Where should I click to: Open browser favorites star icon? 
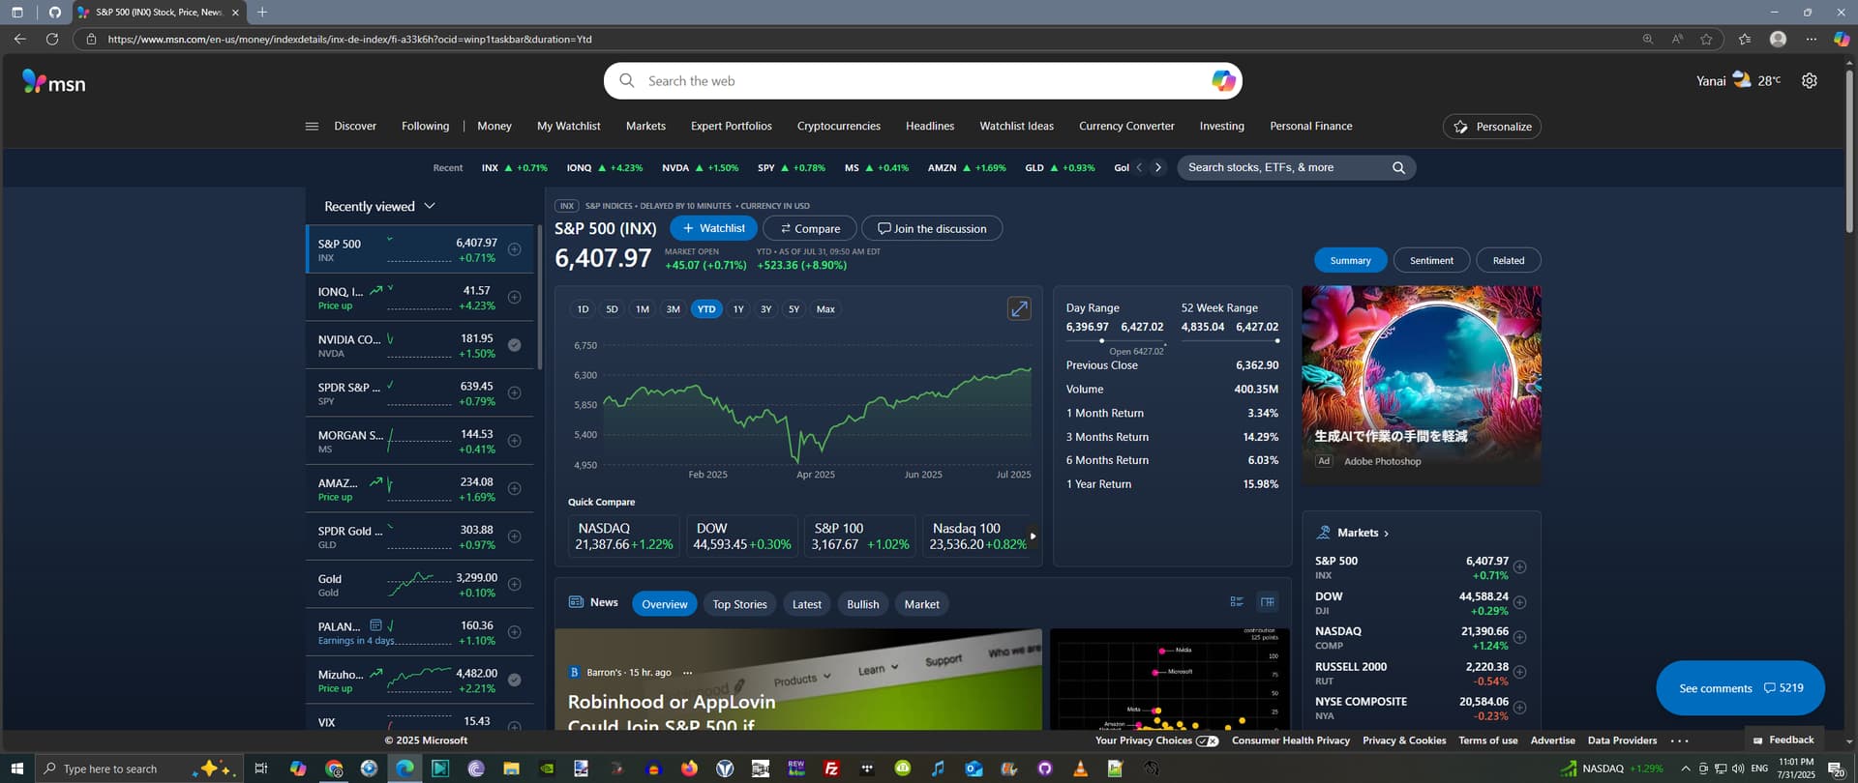1706,39
